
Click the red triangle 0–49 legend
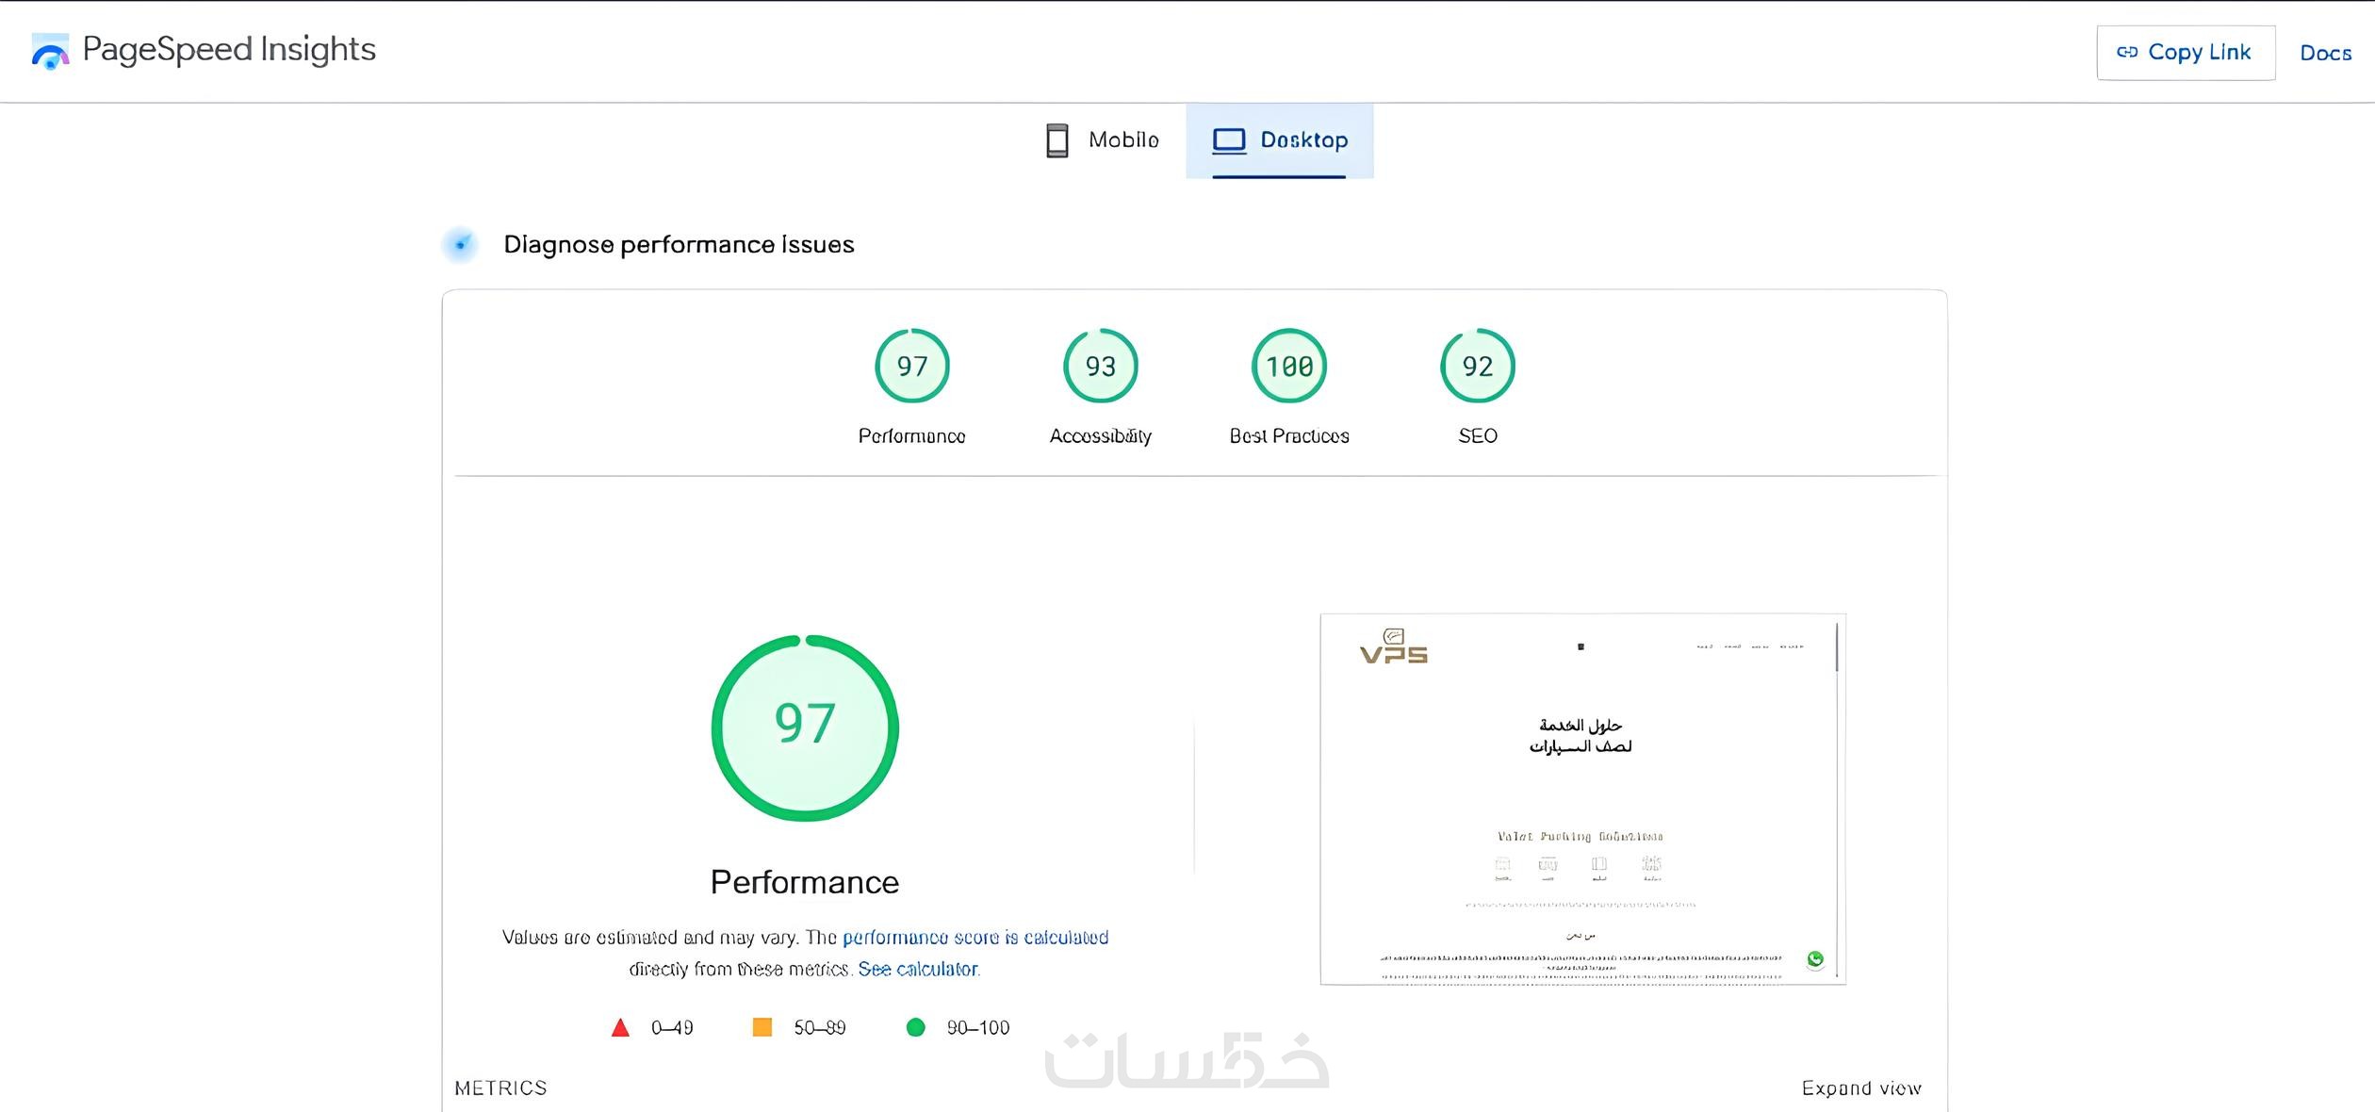pos(620,1027)
